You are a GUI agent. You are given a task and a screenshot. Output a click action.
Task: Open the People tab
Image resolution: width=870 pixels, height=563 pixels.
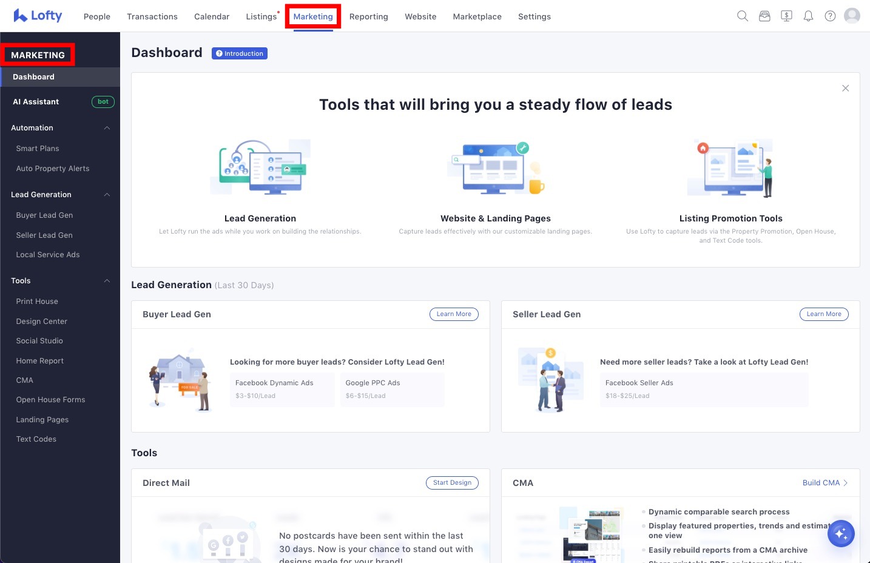[x=97, y=16]
